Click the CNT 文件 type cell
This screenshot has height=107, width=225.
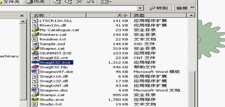(144, 58)
